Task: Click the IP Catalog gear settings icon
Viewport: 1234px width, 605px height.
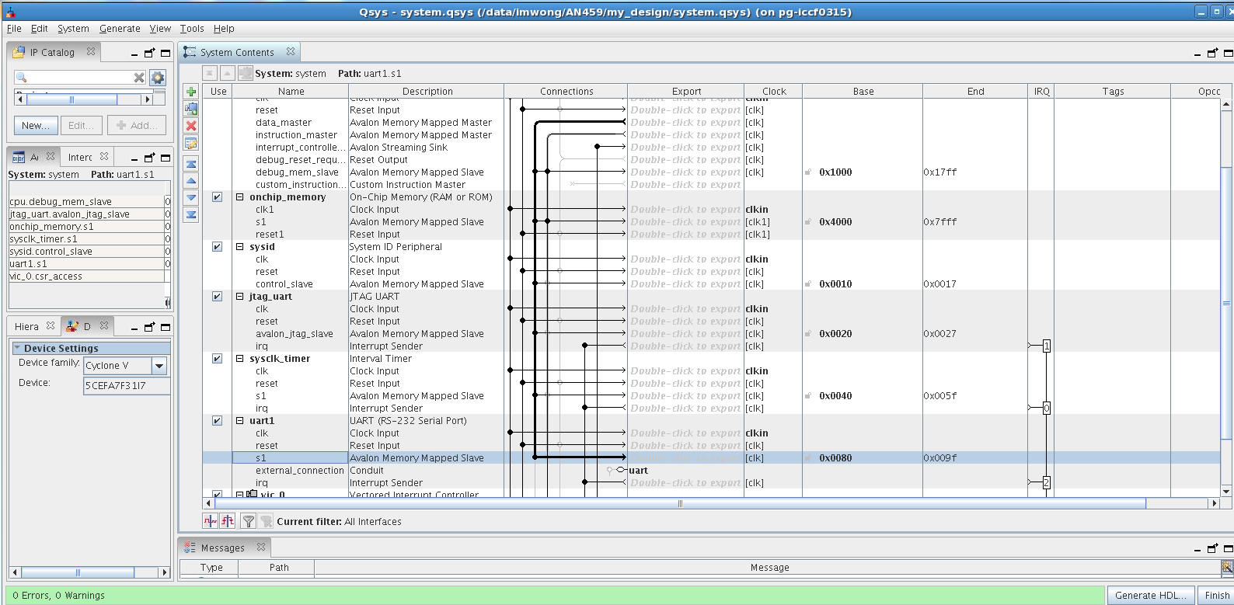Action: [158, 78]
